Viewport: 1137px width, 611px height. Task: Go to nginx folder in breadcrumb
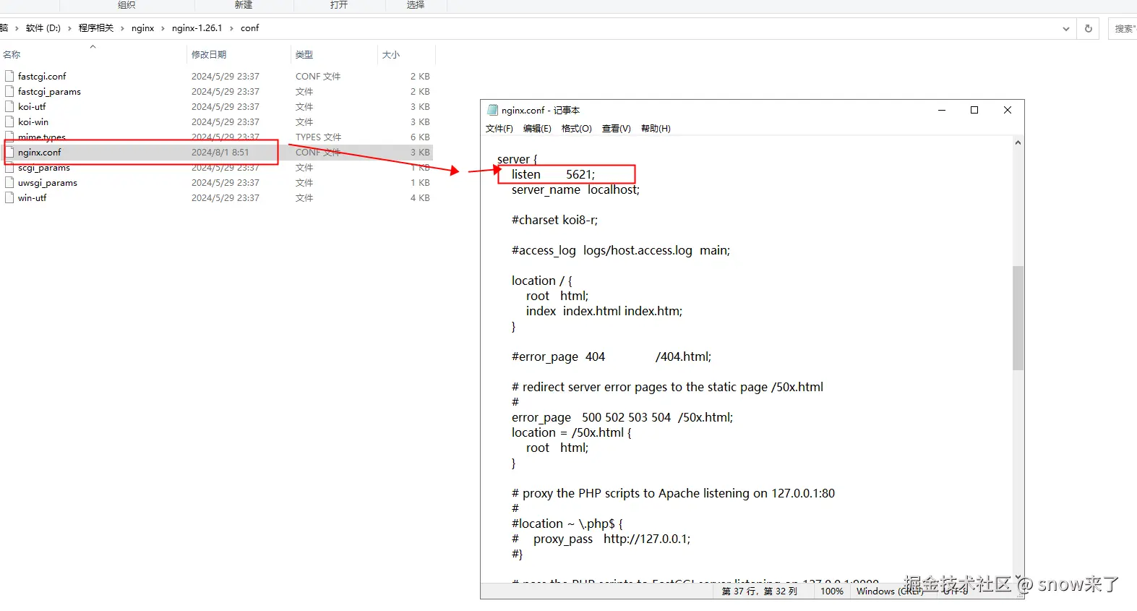coord(143,28)
